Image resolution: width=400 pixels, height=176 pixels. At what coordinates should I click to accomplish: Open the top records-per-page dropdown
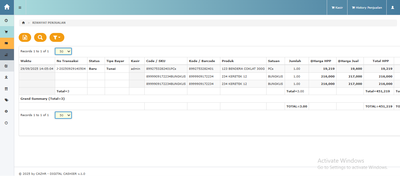click(x=63, y=51)
